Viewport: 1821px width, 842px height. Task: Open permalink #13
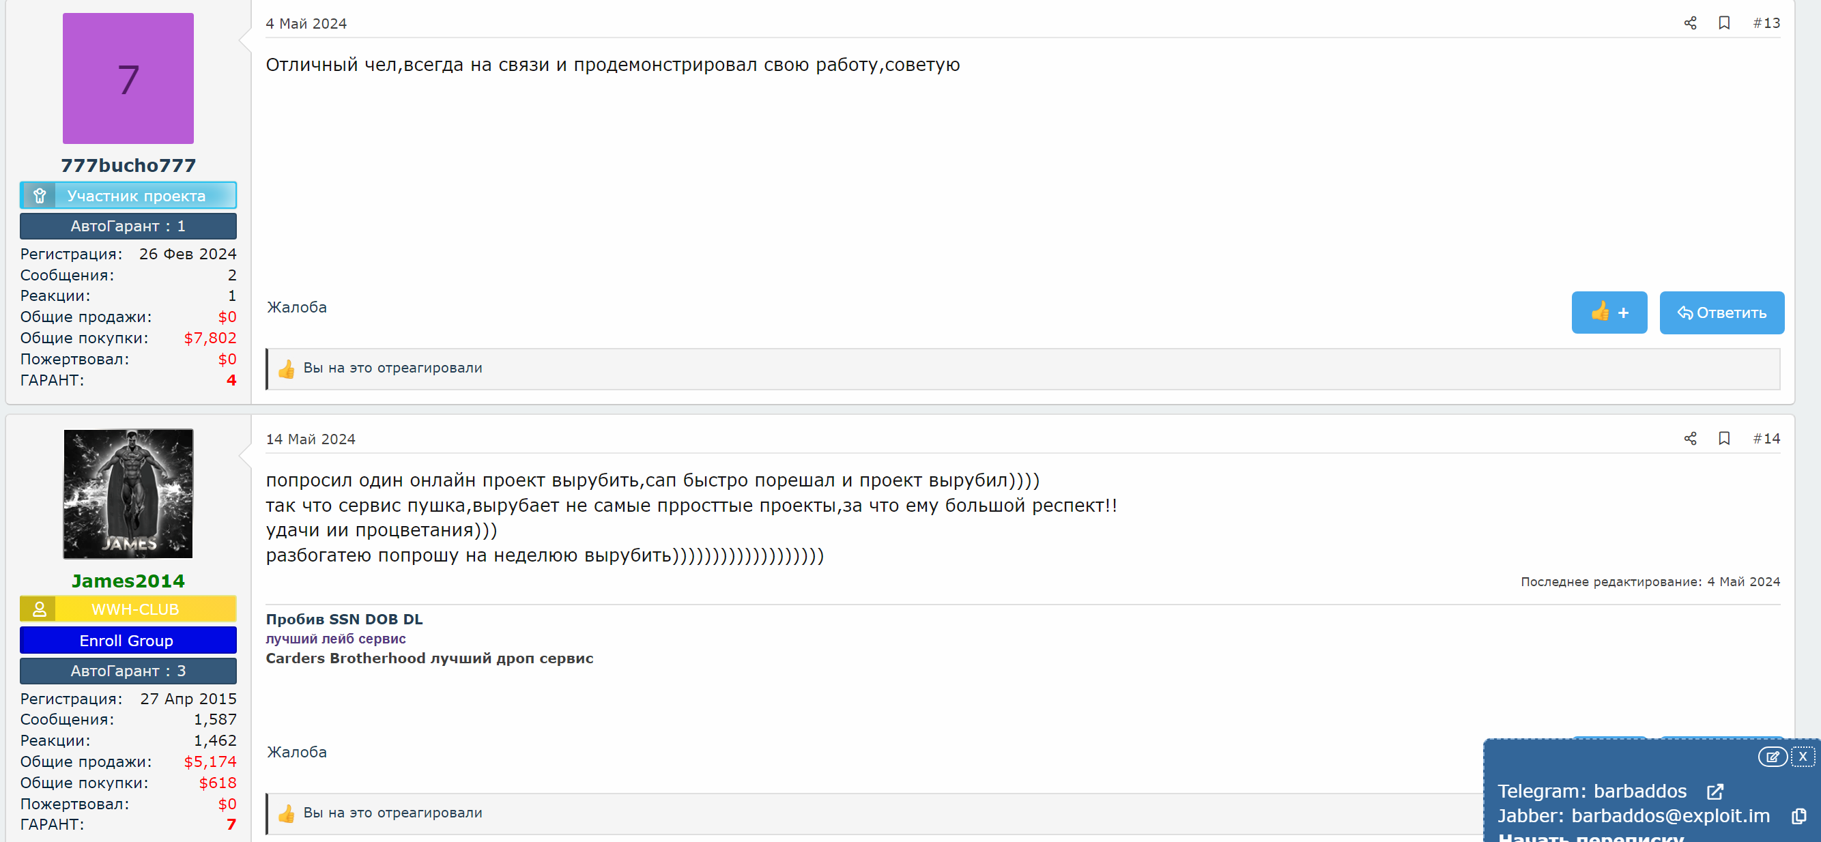pyautogui.click(x=1766, y=23)
